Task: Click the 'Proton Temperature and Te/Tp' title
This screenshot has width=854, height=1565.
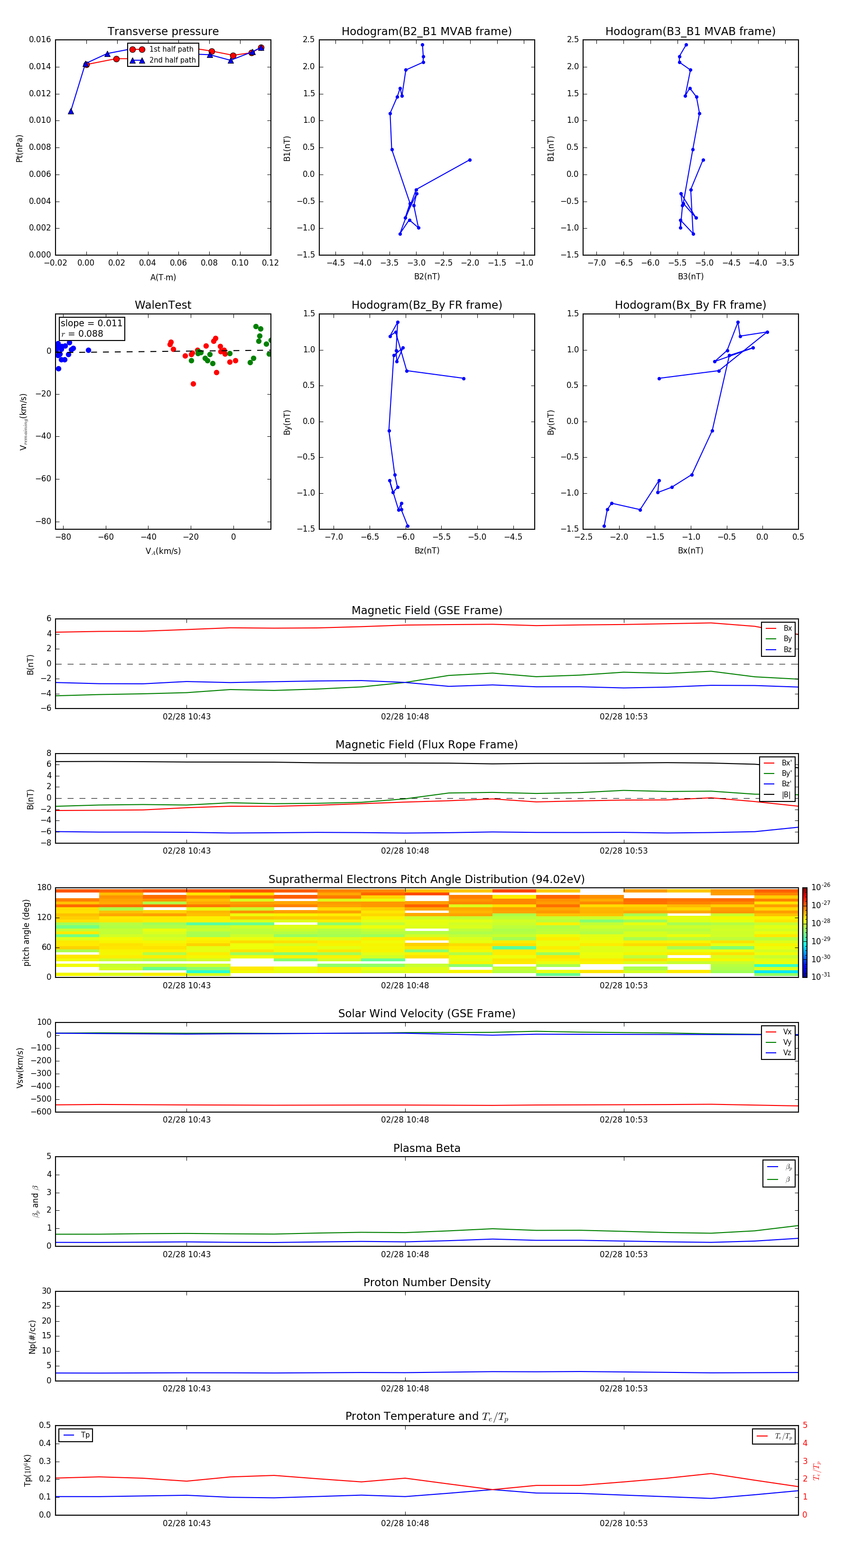Action: (427, 1417)
